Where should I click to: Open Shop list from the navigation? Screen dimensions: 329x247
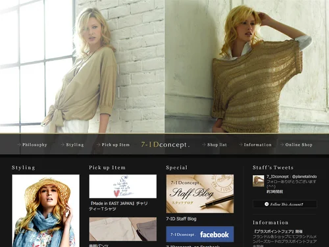pyautogui.click(x=217, y=145)
